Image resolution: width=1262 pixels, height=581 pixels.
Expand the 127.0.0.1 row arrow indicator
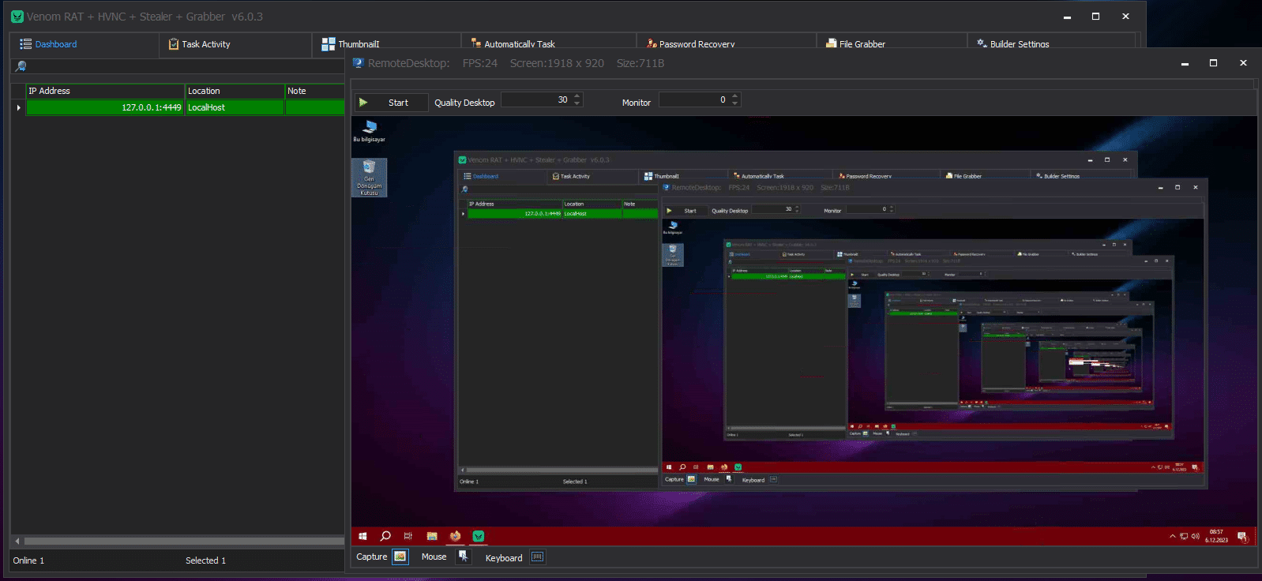point(18,107)
